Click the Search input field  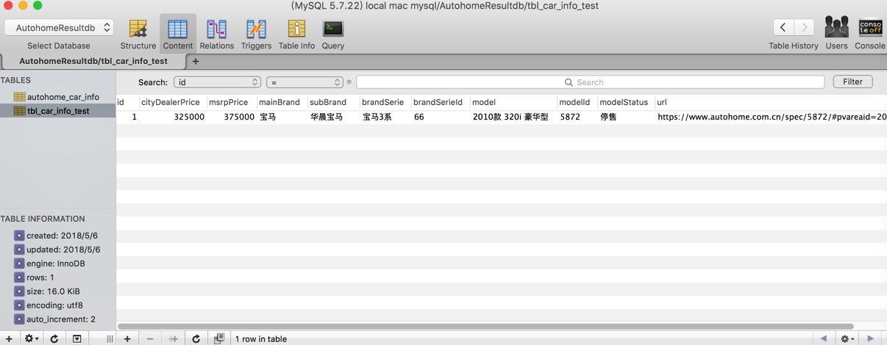click(590, 82)
